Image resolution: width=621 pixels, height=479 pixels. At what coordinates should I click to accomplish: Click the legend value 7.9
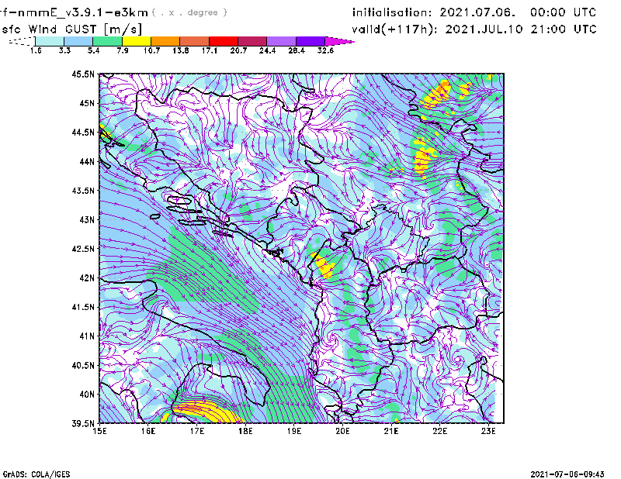[x=123, y=50]
